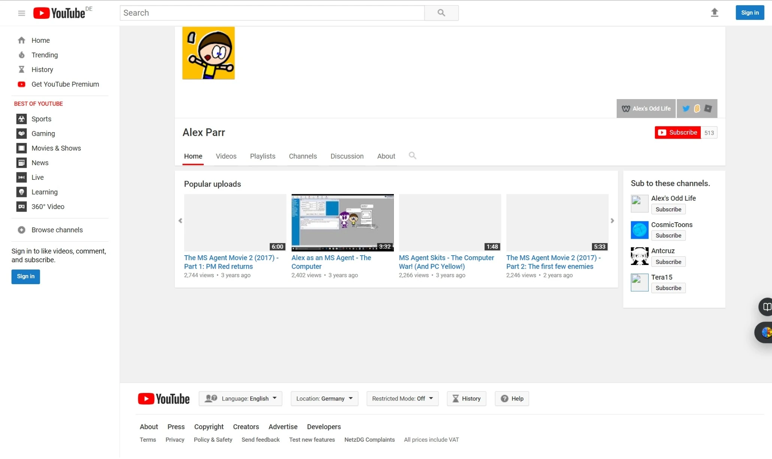Image resolution: width=772 pixels, height=459 pixels.
Task: Open the Trending flame icon
Action: pyautogui.click(x=22, y=55)
